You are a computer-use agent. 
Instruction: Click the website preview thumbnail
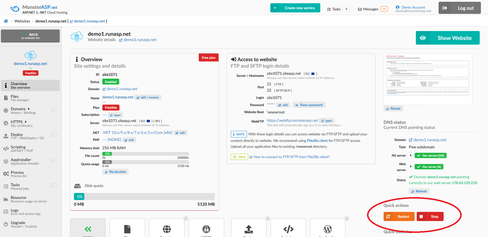pyautogui.click(x=428, y=79)
